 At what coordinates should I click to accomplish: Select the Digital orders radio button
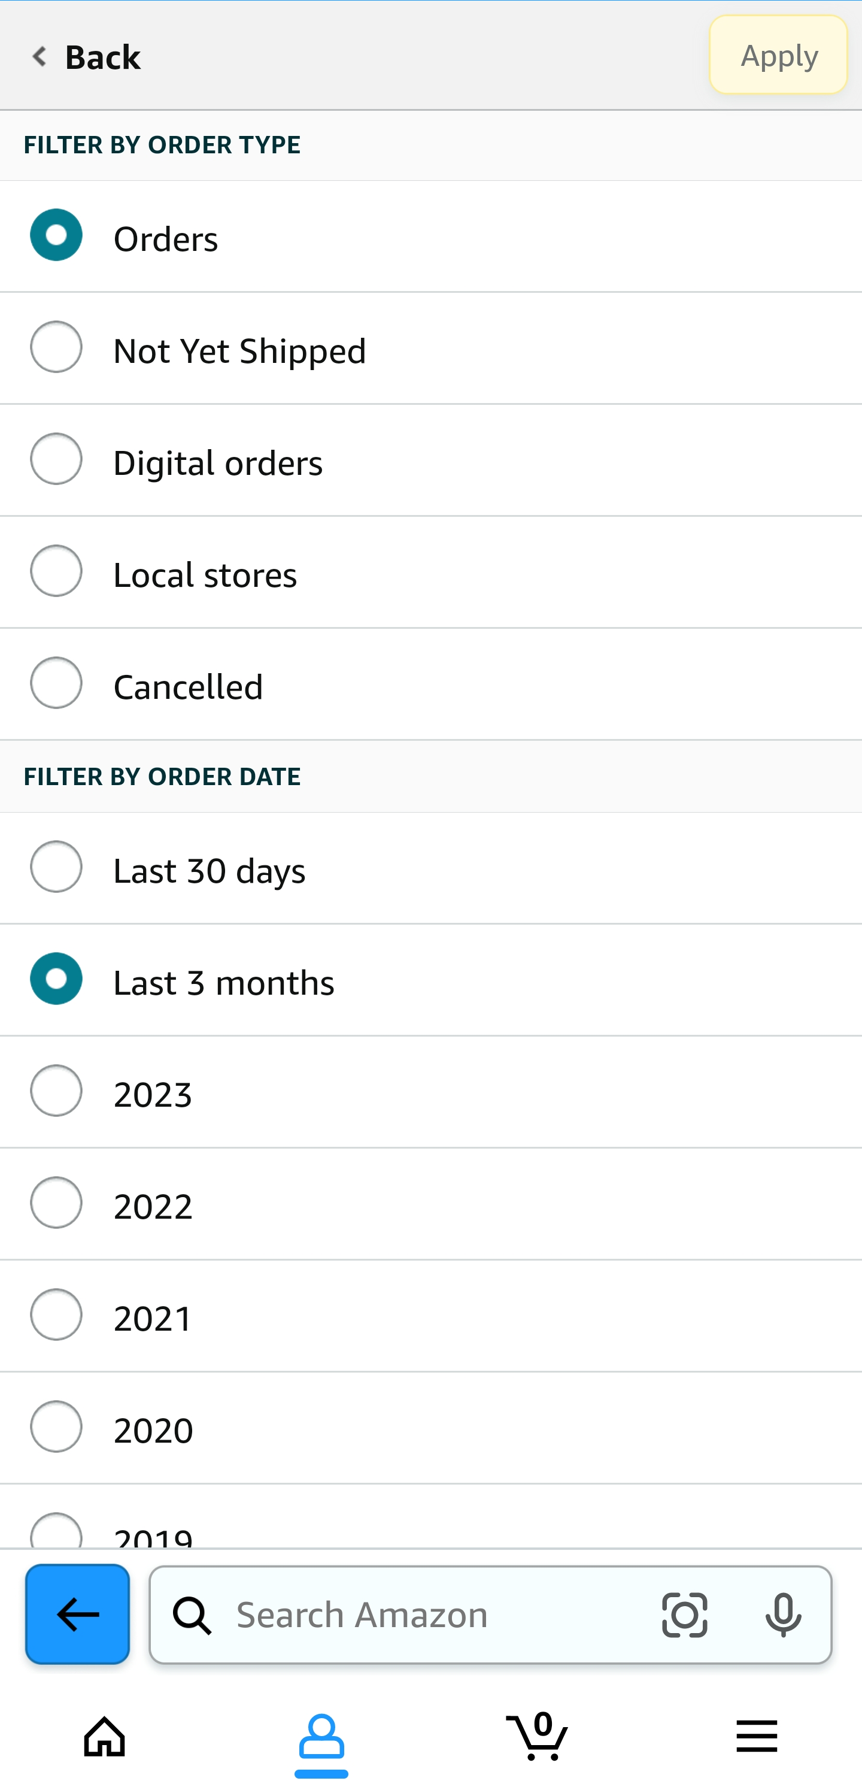(56, 459)
